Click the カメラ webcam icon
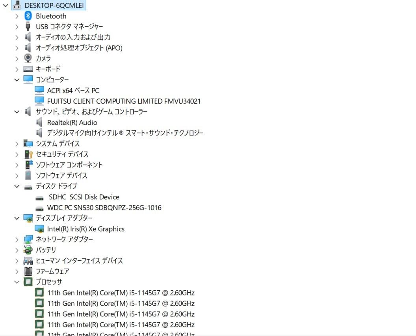This screenshot has height=336, width=416. 28,58
